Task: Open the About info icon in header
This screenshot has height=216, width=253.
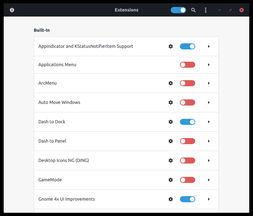Action: pos(12,10)
